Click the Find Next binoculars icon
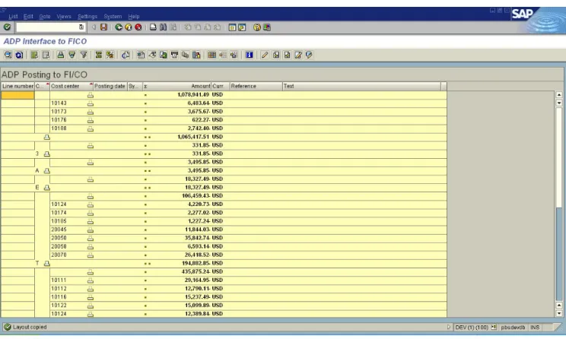This screenshot has width=566, height=339. pyautogui.click(x=173, y=27)
